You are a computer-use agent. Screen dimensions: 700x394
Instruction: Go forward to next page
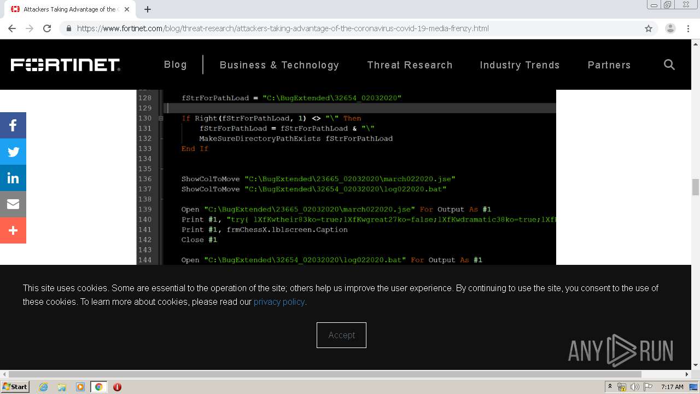[30, 28]
